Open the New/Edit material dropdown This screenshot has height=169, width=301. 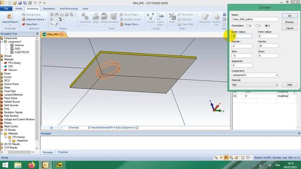click(x=30, y=24)
